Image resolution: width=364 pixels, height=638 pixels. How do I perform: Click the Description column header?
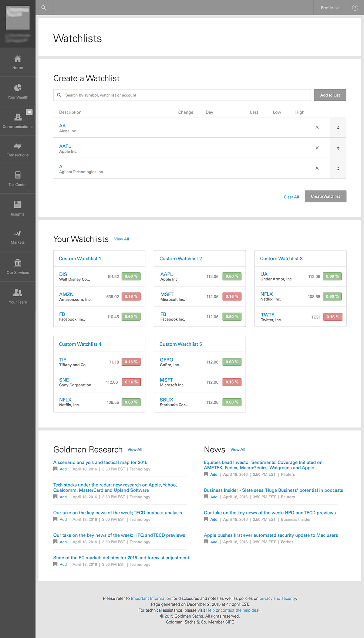coord(70,112)
